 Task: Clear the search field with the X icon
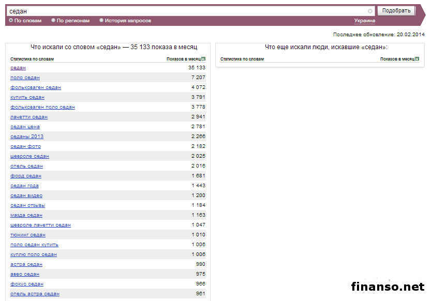(x=370, y=11)
